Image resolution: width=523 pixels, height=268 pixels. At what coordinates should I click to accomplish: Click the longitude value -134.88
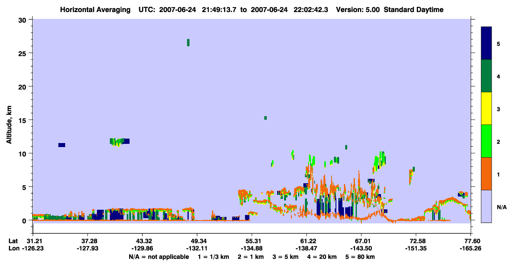point(251,248)
